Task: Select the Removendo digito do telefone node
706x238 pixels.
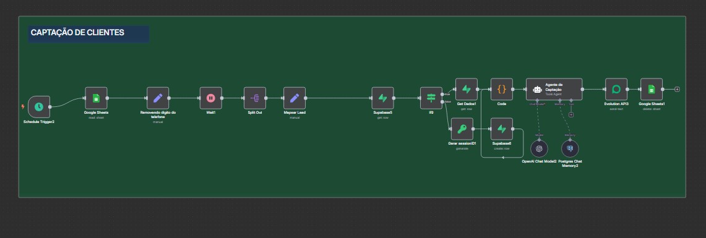Action: 158,98
